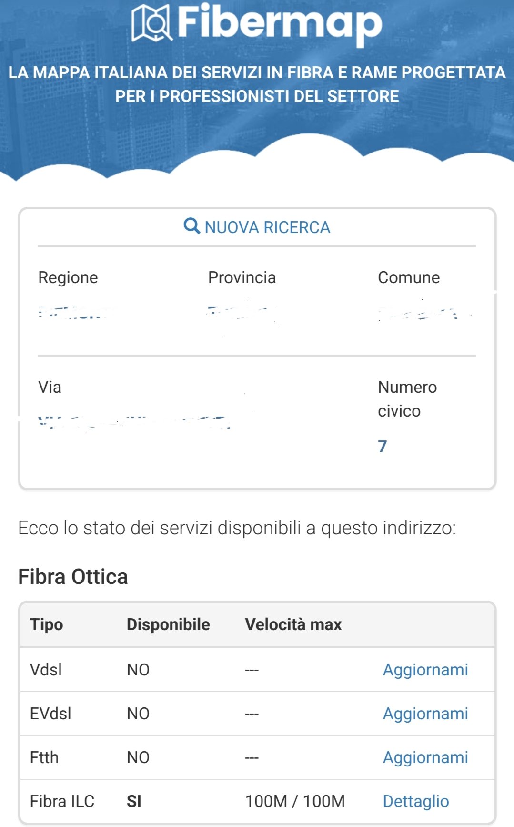Click the Fibermap title text
Image resolution: width=514 pixels, height=827 pixels.
pyautogui.click(x=280, y=24)
